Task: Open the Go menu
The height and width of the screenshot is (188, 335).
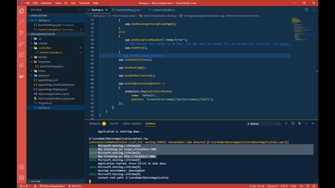Action: click(66, 3)
